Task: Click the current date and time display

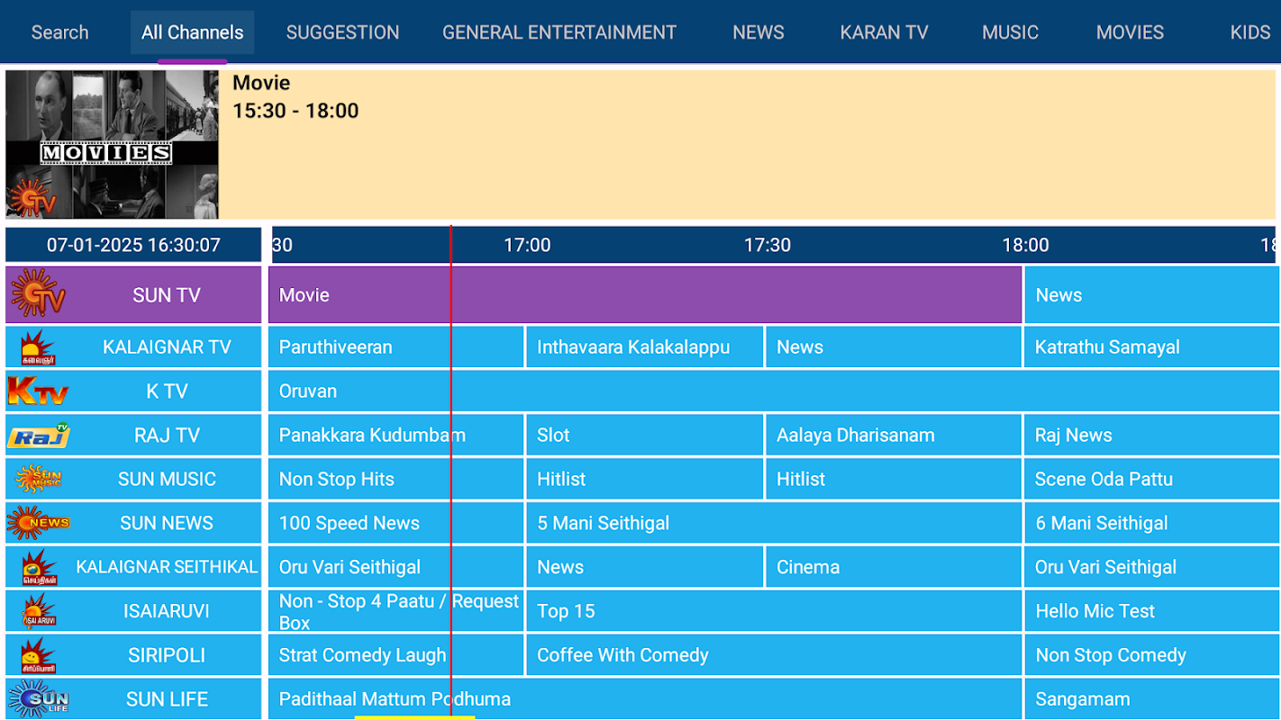Action: 133,245
